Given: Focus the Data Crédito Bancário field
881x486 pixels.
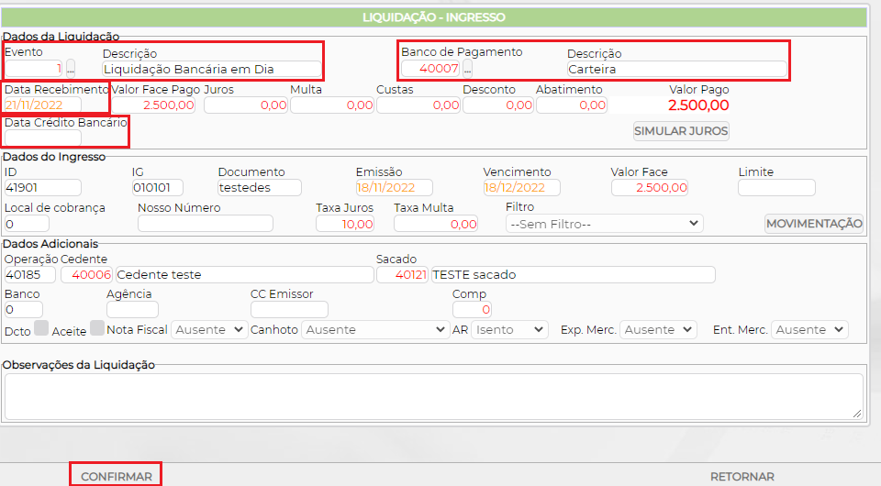Looking at the screenshot, I should [x=42, y=138].
